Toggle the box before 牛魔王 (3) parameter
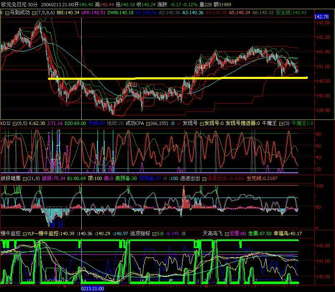 click(x=281, y=124)
